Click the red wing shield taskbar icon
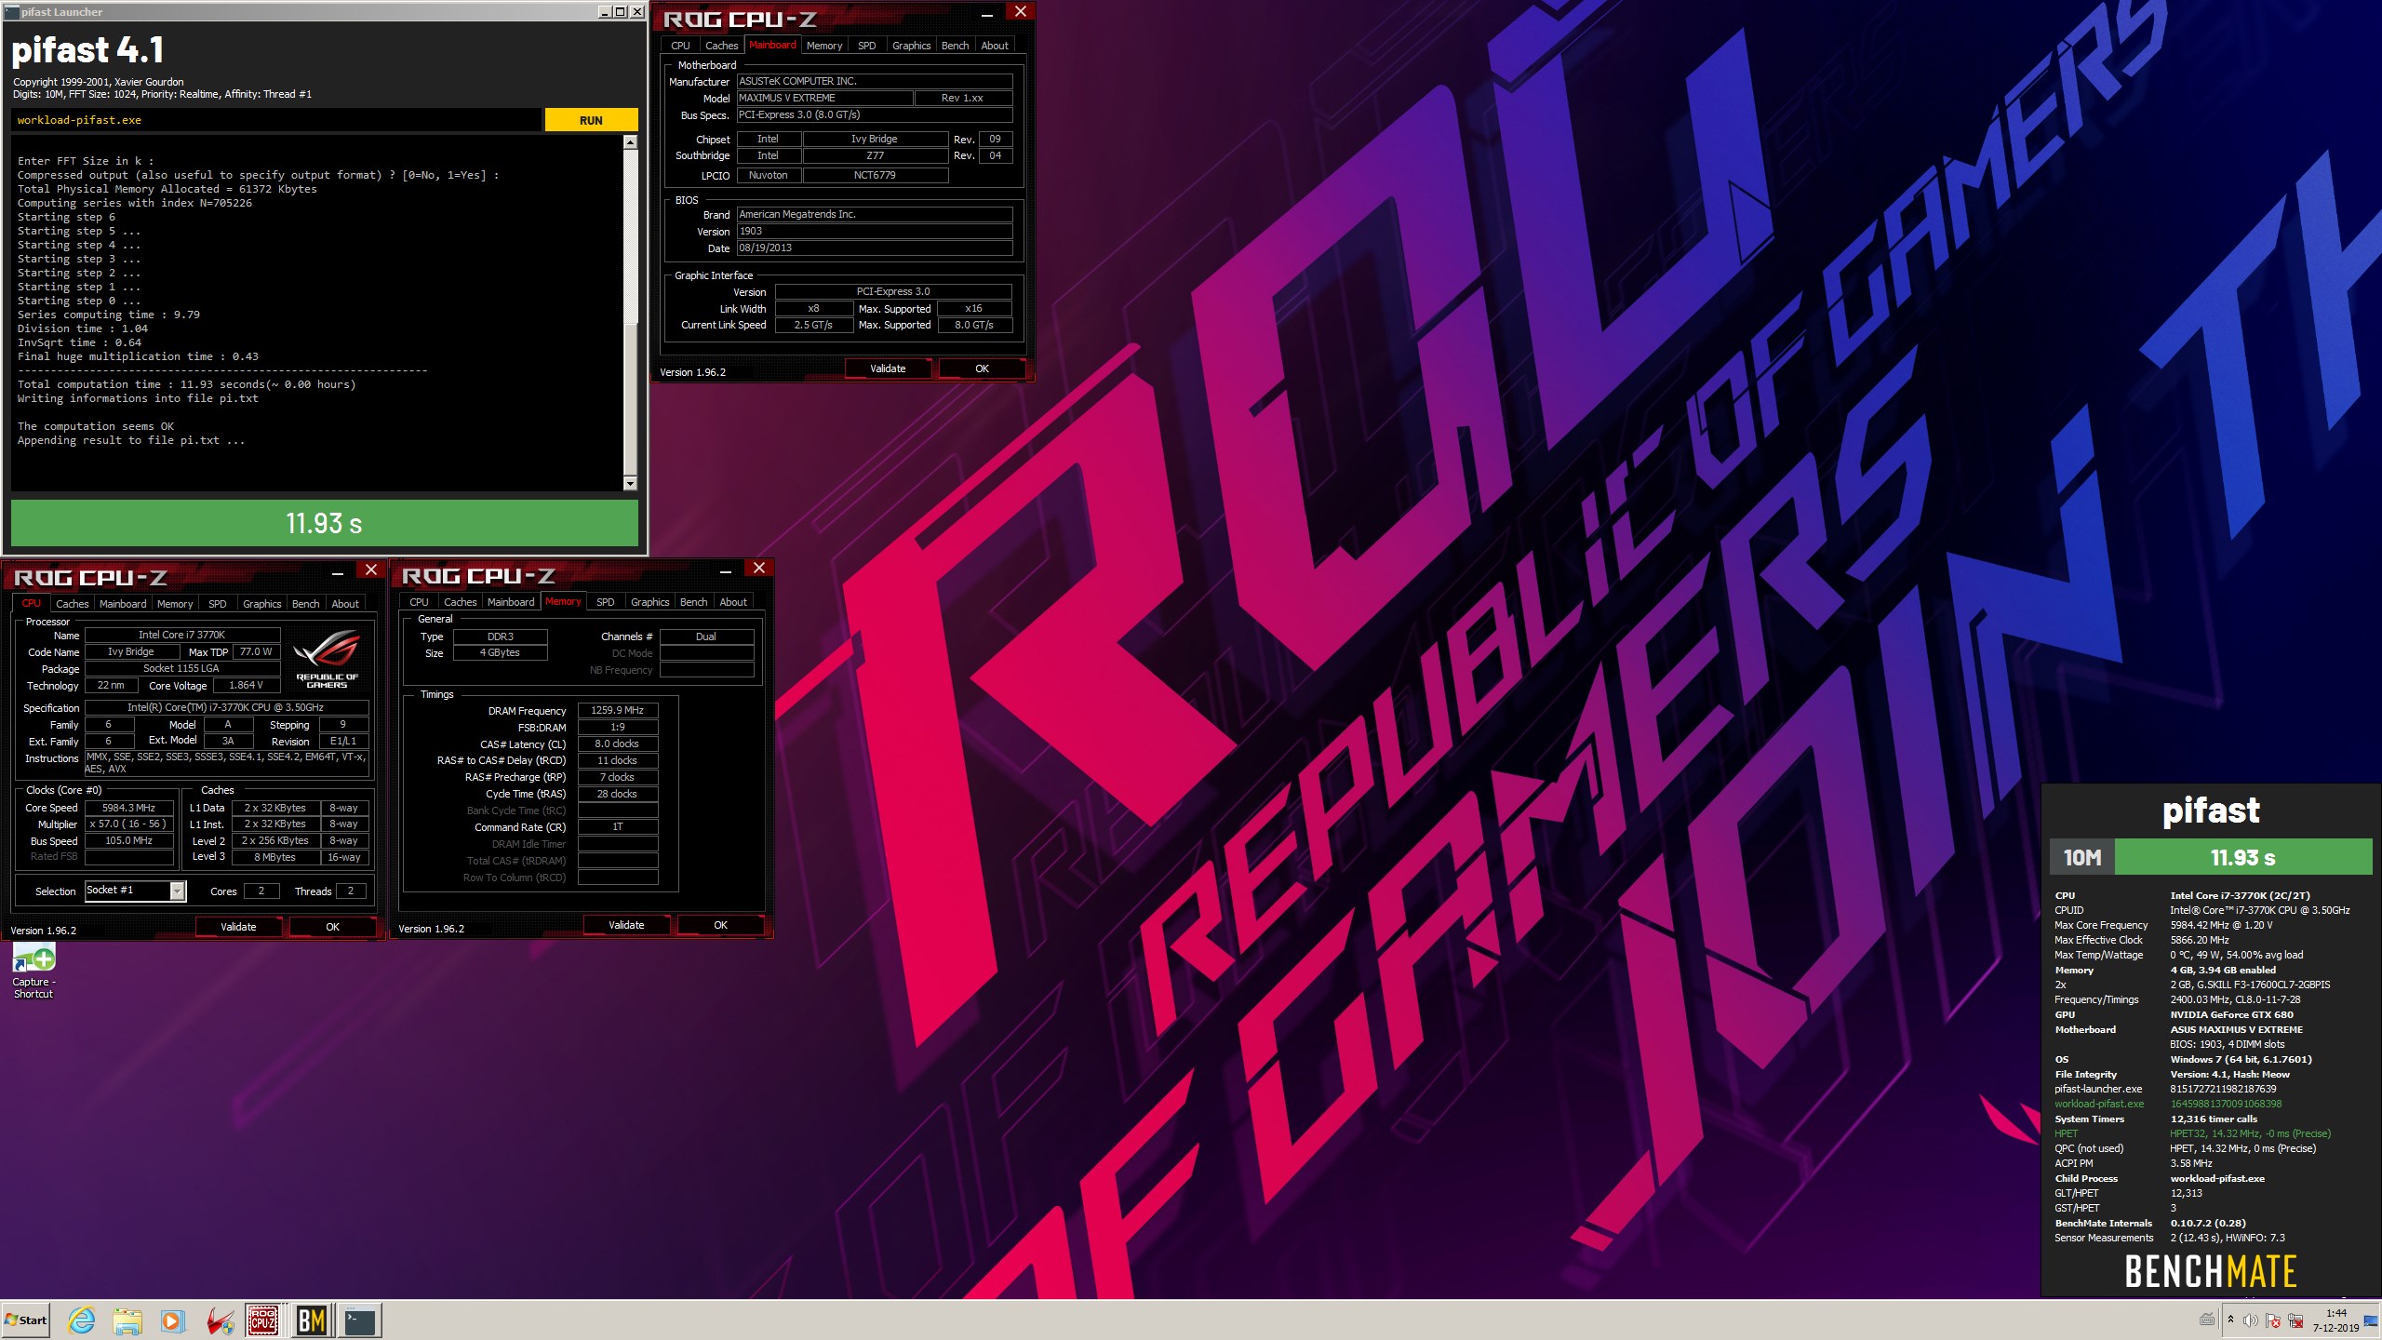The height and width of the screenshot is (1340, 2382). (x=220, y=1320)
